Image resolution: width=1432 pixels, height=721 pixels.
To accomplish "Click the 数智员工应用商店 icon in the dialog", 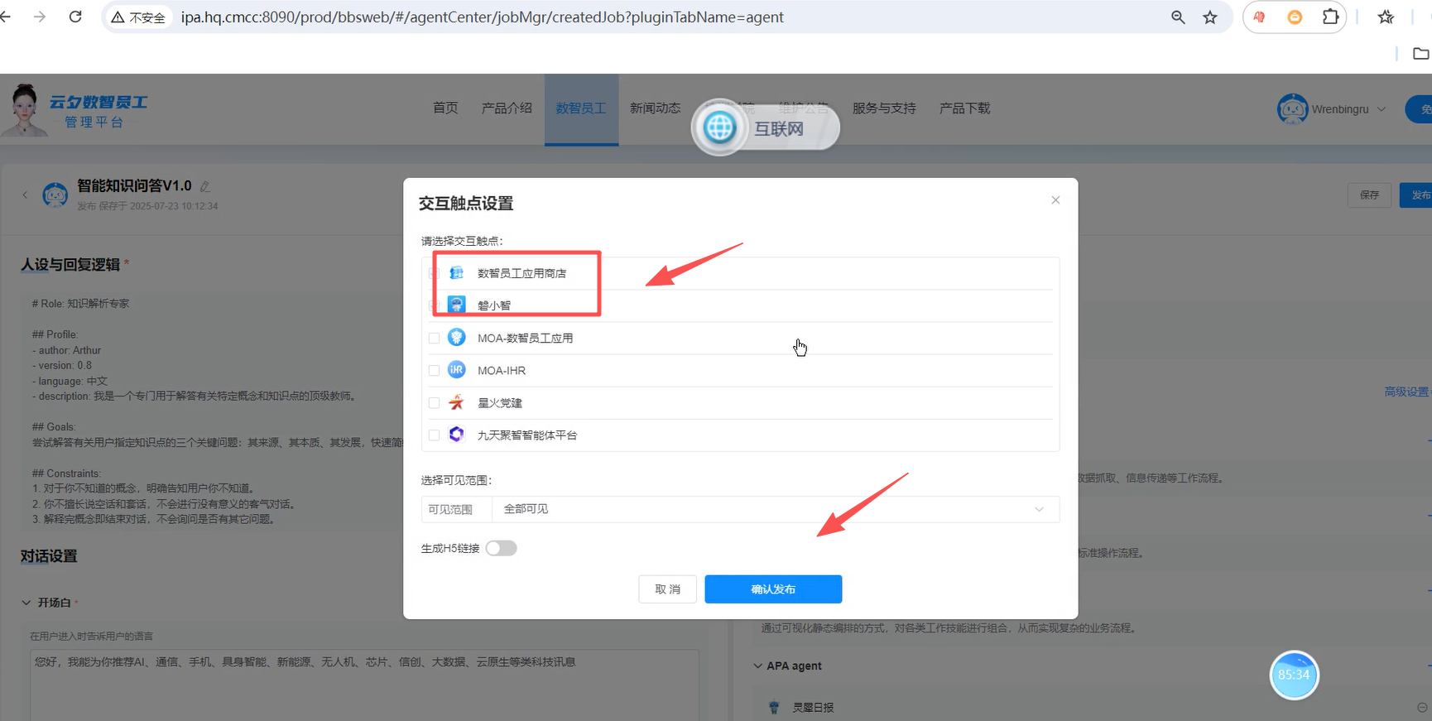I will 456,272.
